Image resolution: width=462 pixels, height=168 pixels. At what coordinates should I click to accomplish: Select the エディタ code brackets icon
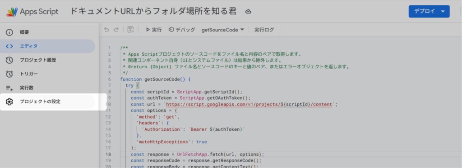[x=9, y=46]
